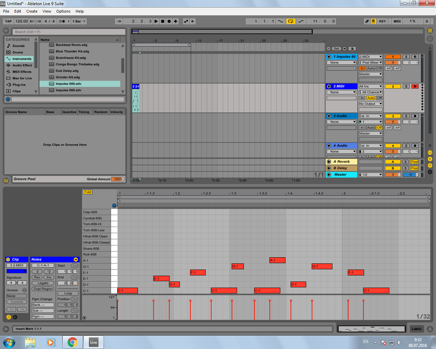
Task: Open the Help menu
Action: (80, 11)
